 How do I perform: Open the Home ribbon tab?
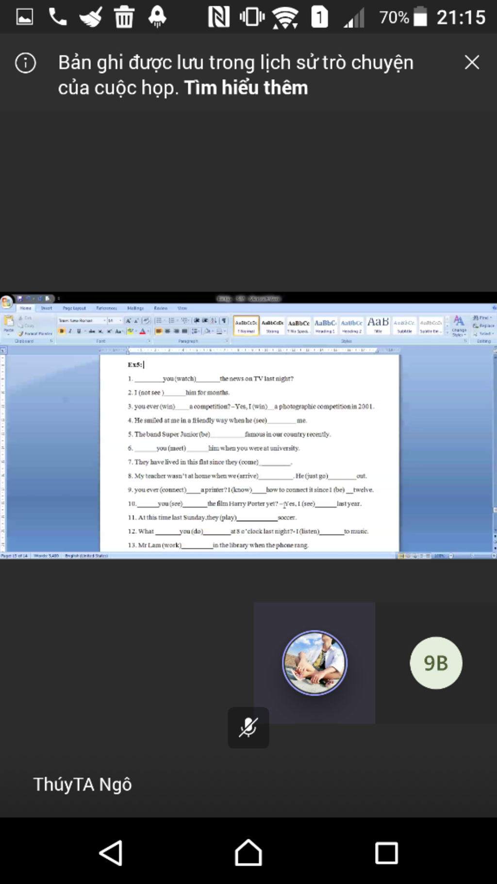tap(26, 308)
